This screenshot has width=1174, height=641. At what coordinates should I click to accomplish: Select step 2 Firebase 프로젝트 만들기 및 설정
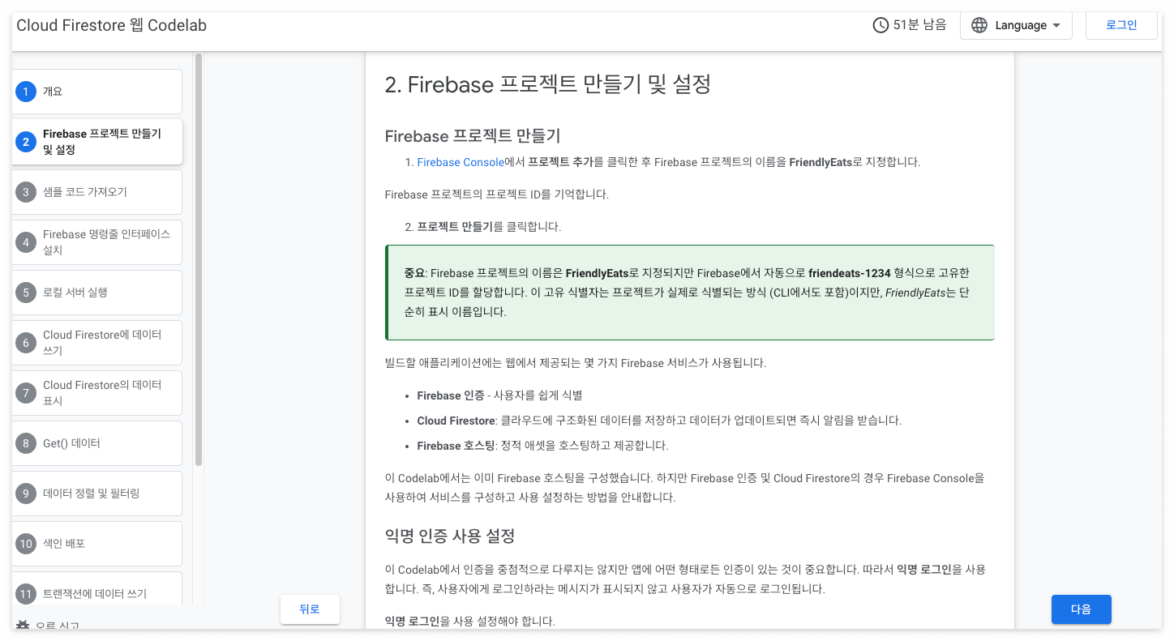click(x=96, y=142)
